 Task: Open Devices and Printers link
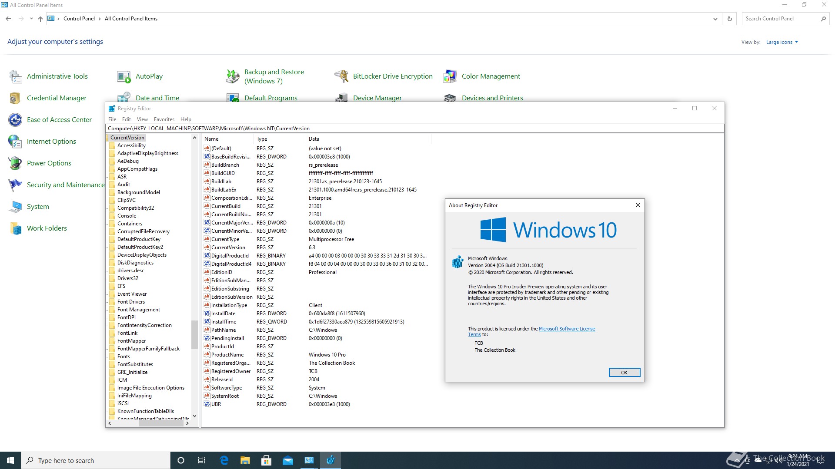[492, 98]
